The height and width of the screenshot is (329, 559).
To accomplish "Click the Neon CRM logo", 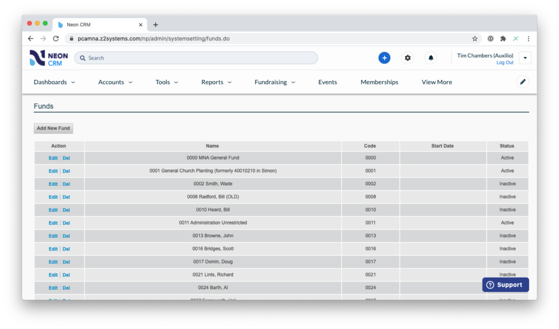I will pos(48,57).
